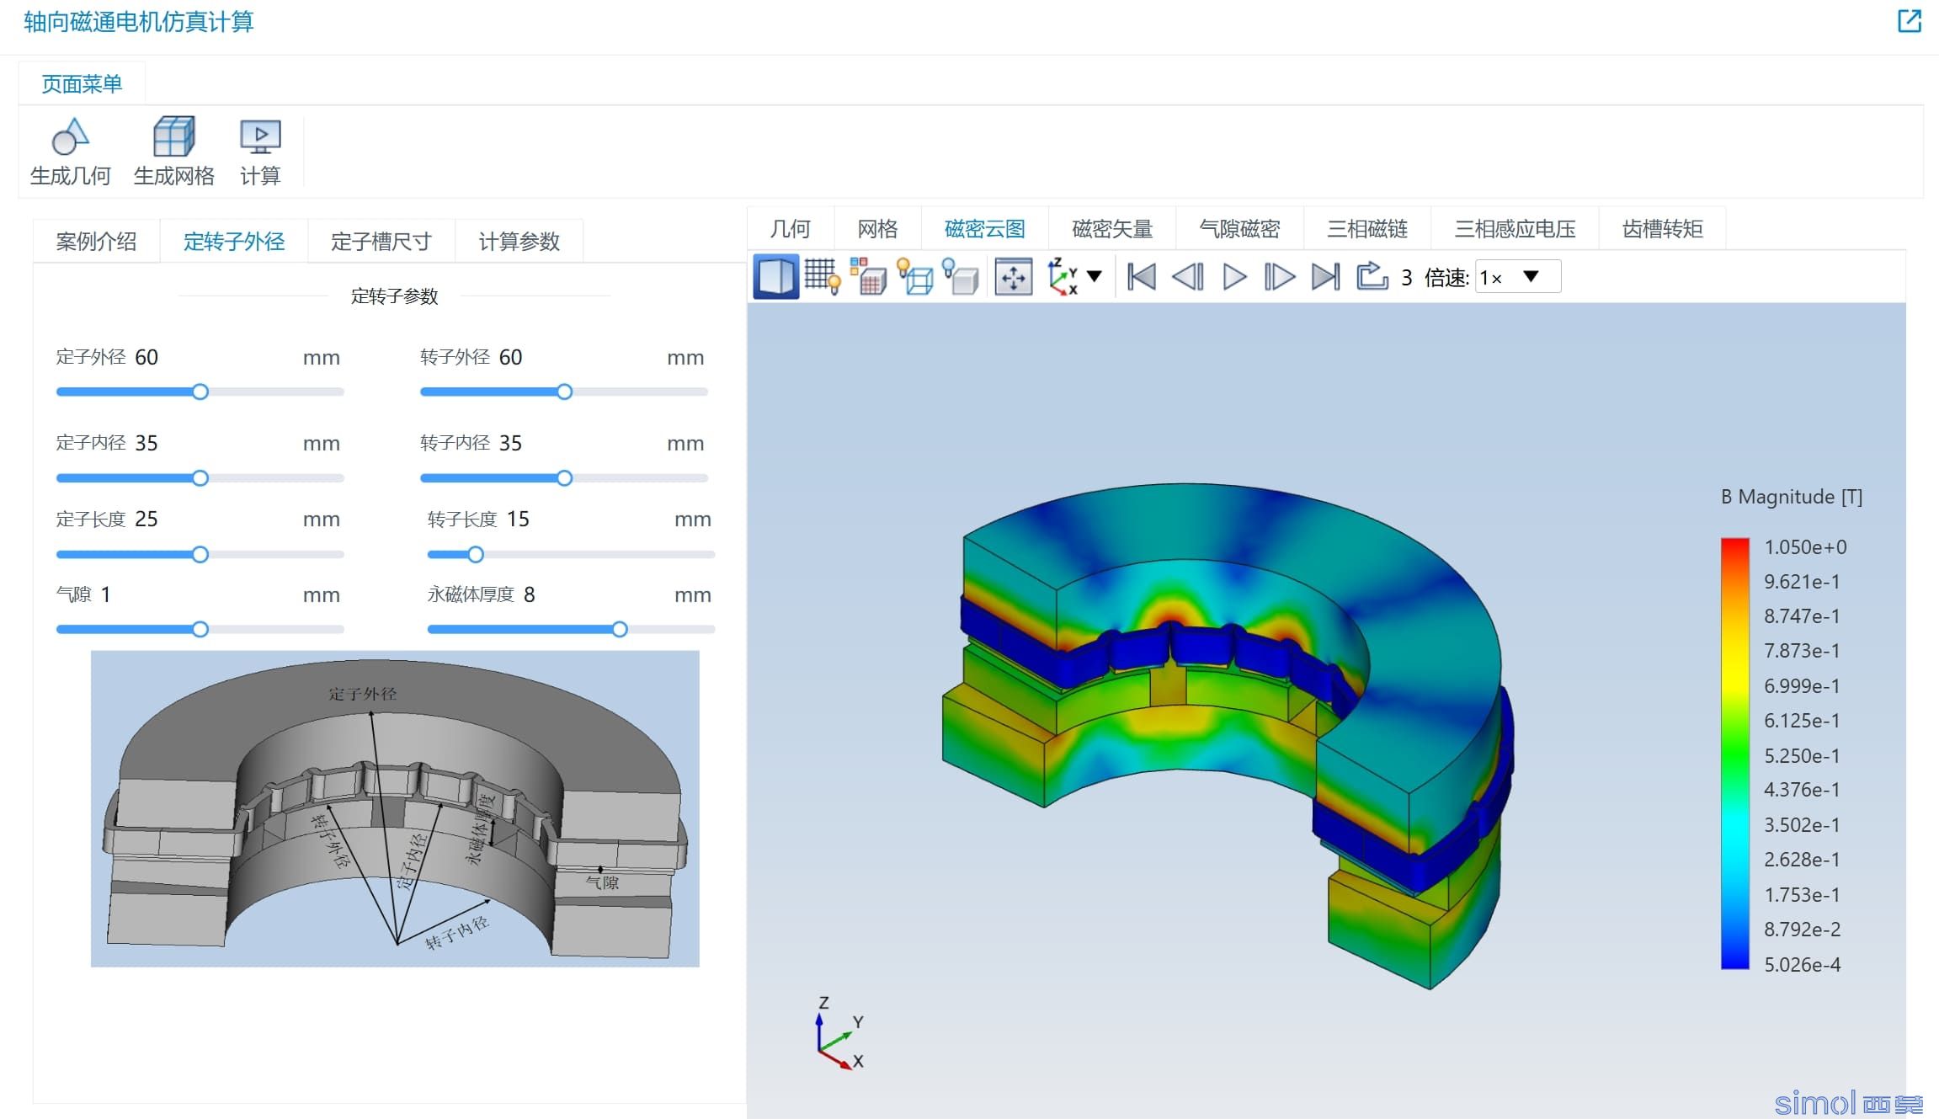Click the 计算 (compute) icon
The height and width of the screenshot is (1119, 1939).
(260, 136)
